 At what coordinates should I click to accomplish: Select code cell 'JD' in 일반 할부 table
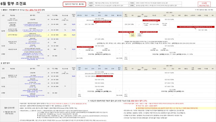click(x=48, y=87)
